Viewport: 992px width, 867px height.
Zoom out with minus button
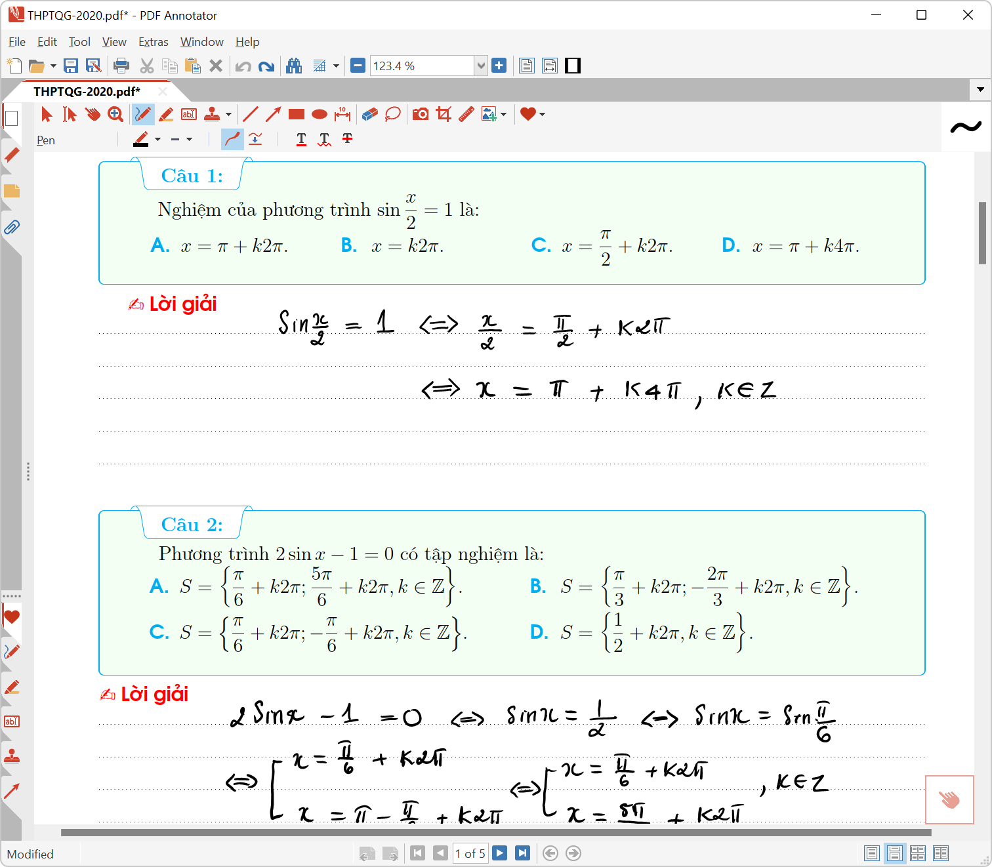coord(358,66)
